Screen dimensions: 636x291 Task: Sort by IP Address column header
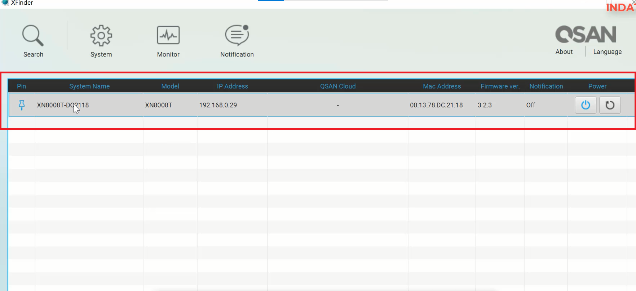click(232, 86)
